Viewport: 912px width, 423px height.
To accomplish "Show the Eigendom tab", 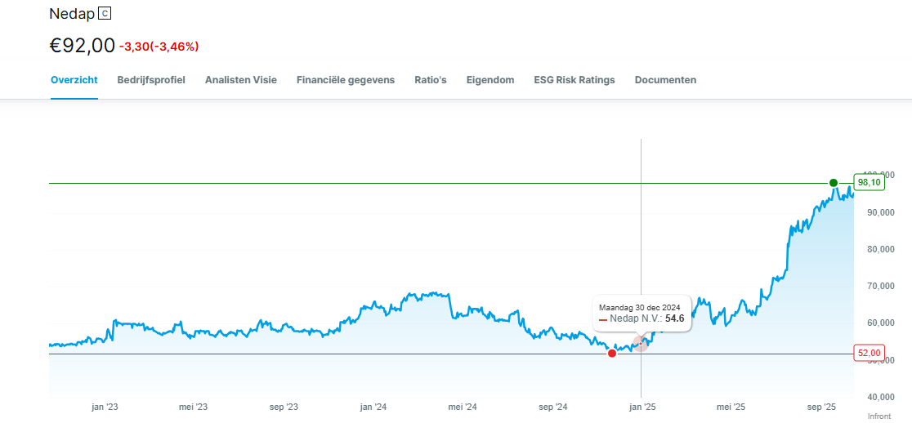I will pos(490,80).
